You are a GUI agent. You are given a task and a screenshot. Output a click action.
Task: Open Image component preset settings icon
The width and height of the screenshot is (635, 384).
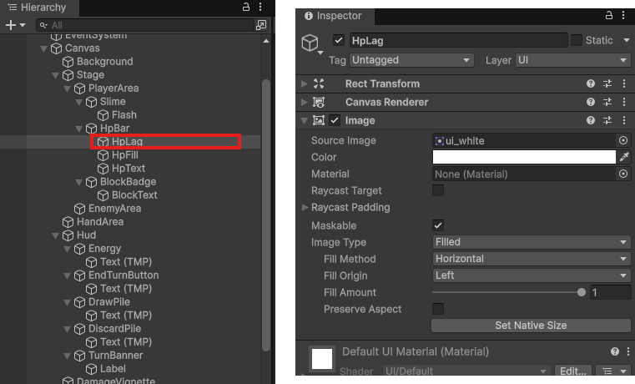pos(607,120)
